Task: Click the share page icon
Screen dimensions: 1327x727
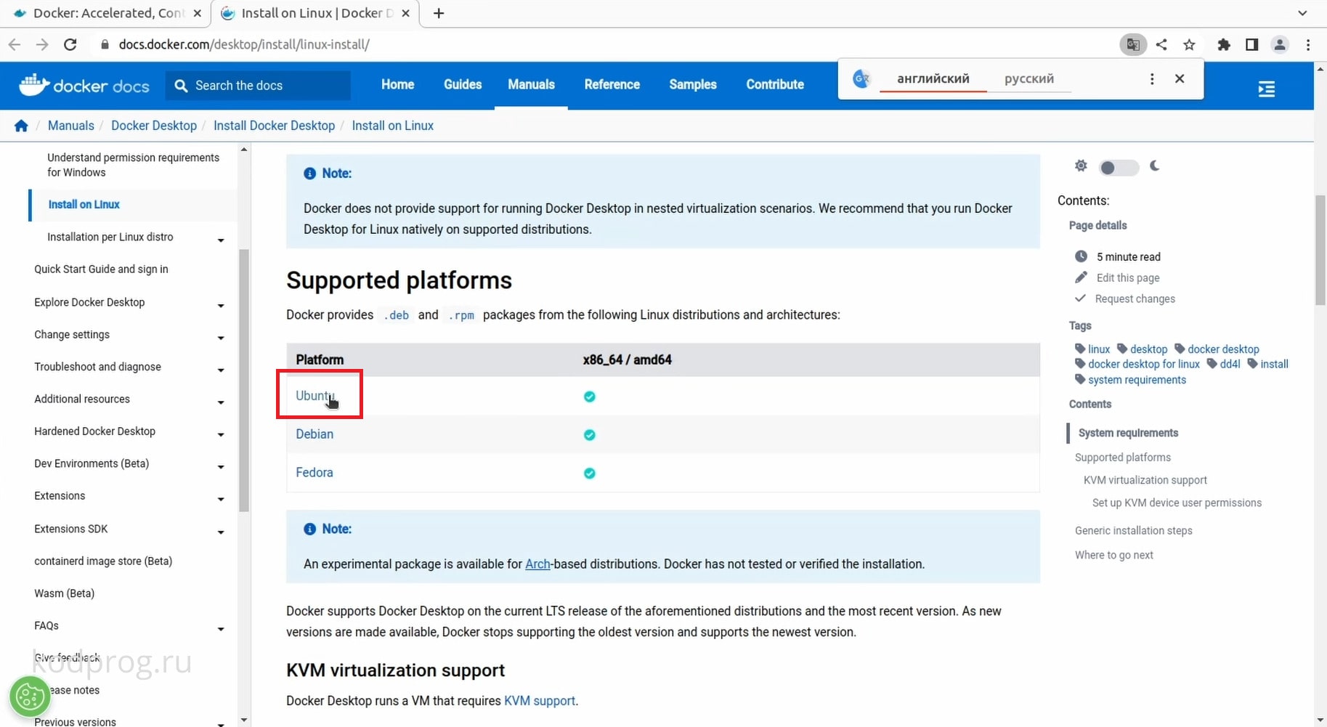Action: [1161, 44]
